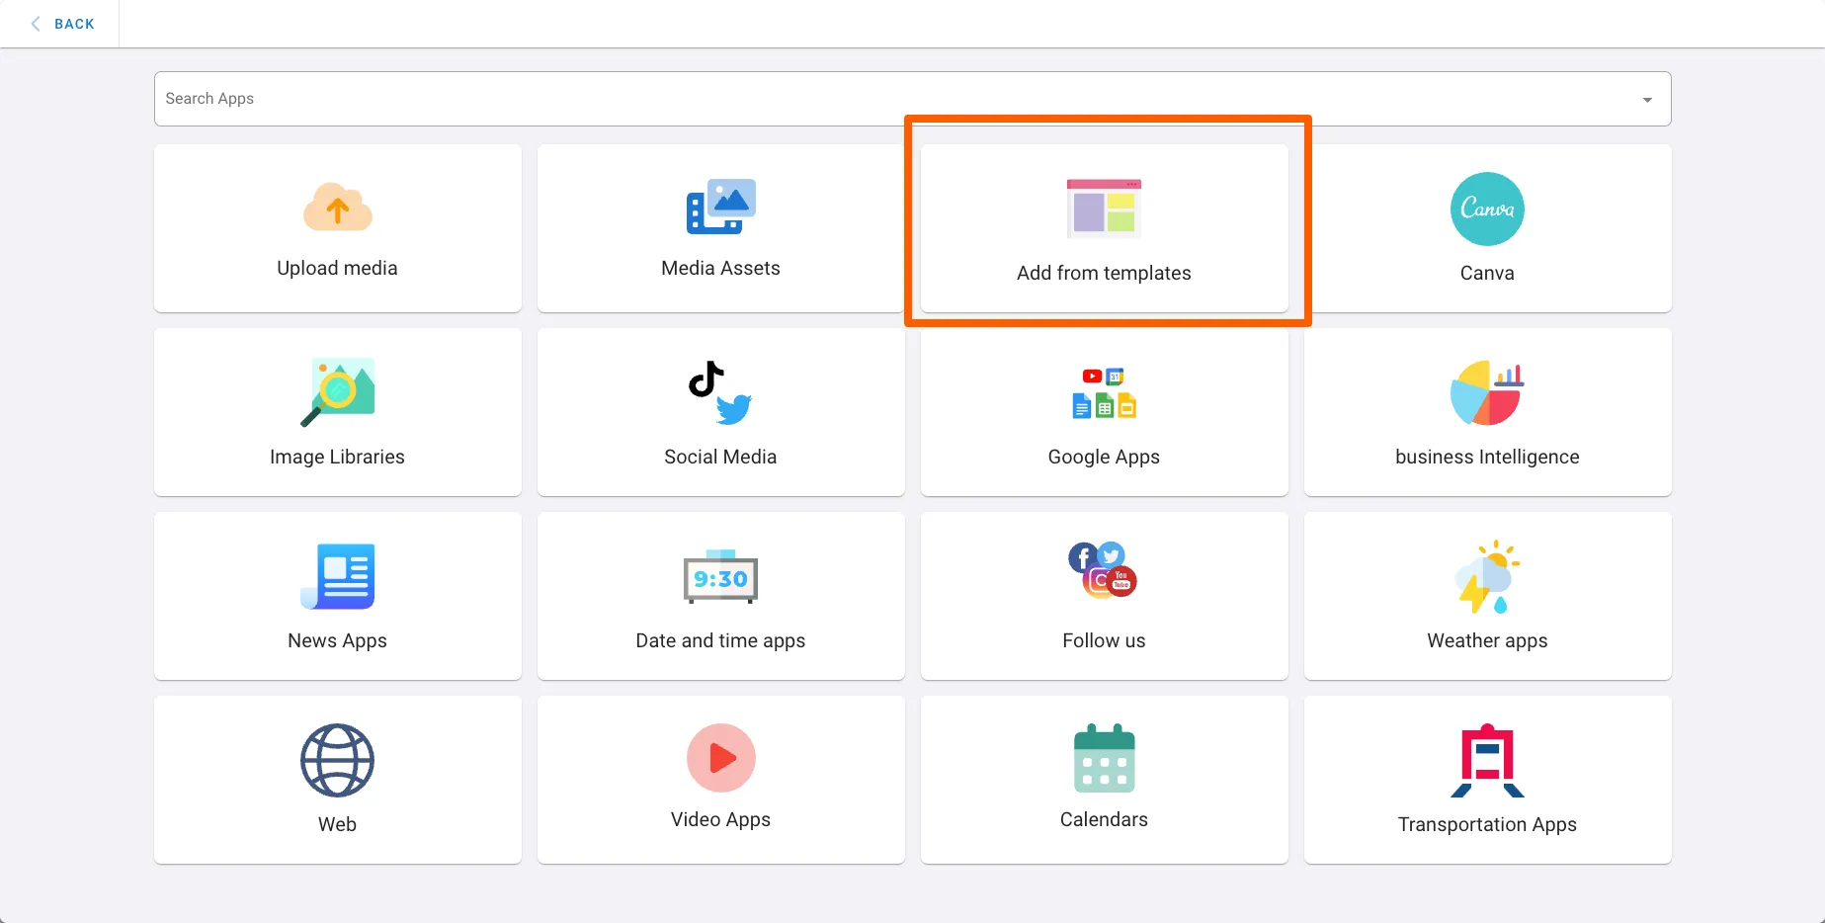Select the Google Apps icon cluster
Viewport: 1825px width, 923px height.
click(1104, 392)
